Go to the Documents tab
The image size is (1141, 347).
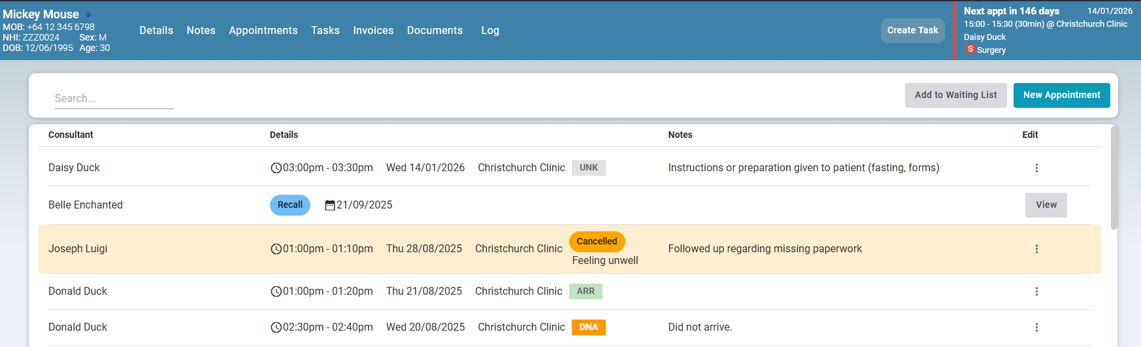(435, 31)
